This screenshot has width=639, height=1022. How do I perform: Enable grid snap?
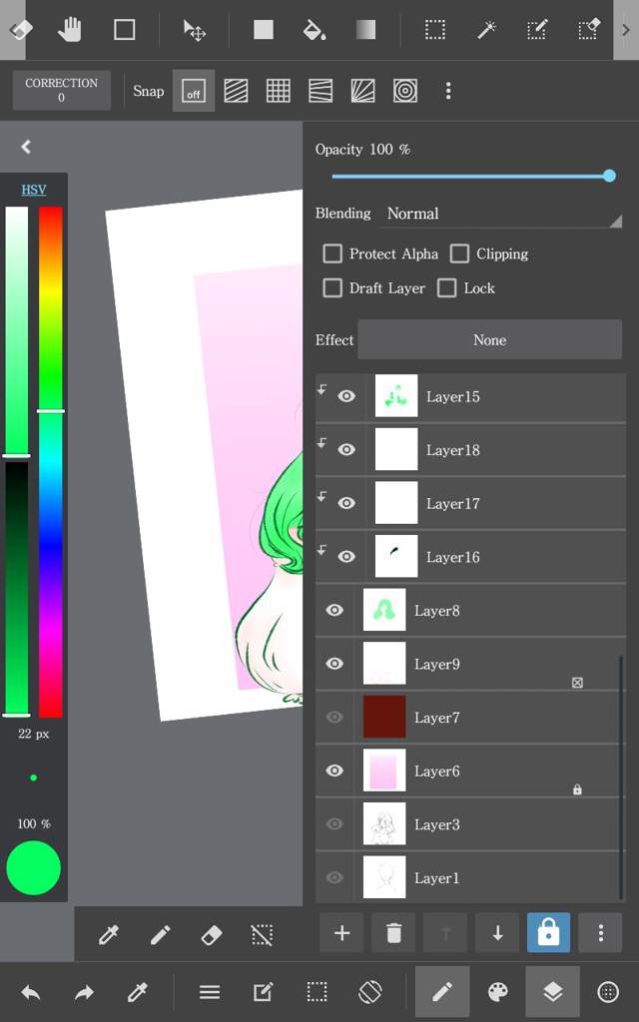click(279, 91)
